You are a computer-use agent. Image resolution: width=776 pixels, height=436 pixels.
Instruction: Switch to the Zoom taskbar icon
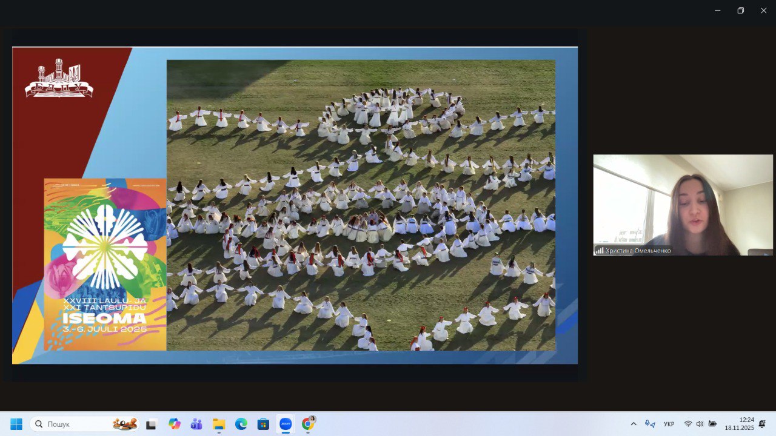(x=286, y=424)
